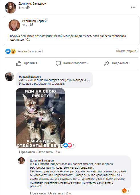This screenshot has width=140, height=195.
Task: Open the three-dot post options menu
Action: point(133,7)
